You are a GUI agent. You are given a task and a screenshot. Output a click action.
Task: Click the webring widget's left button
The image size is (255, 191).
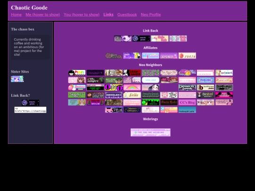(x=137, y=135)
